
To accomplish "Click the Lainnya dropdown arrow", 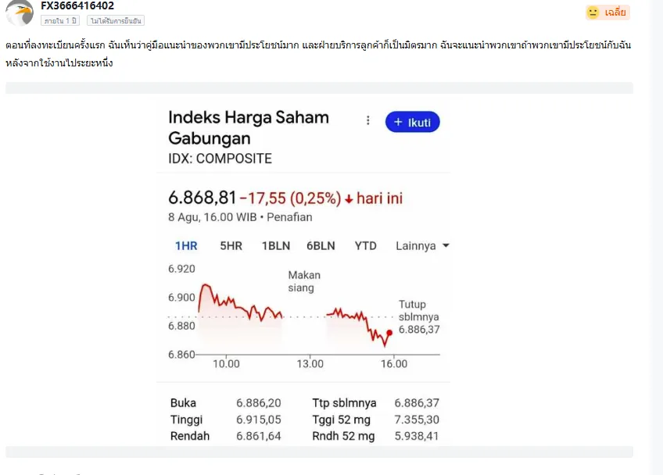I will coord(446,245).
